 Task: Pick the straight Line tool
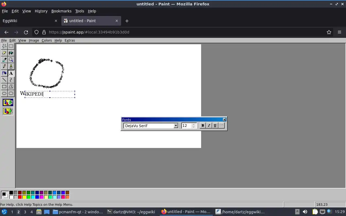4,80
